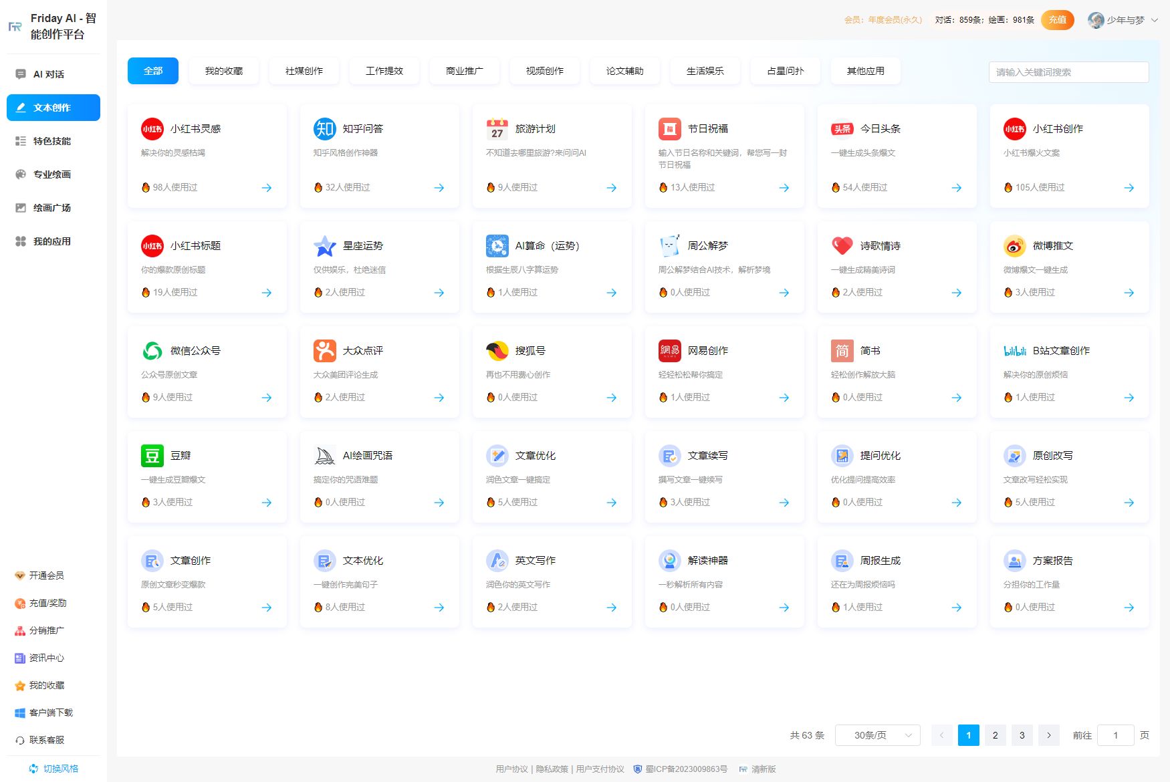The image size is (1170, 782).
Task: Click the 知乎问答 icon
Action: tap(324, 129)
